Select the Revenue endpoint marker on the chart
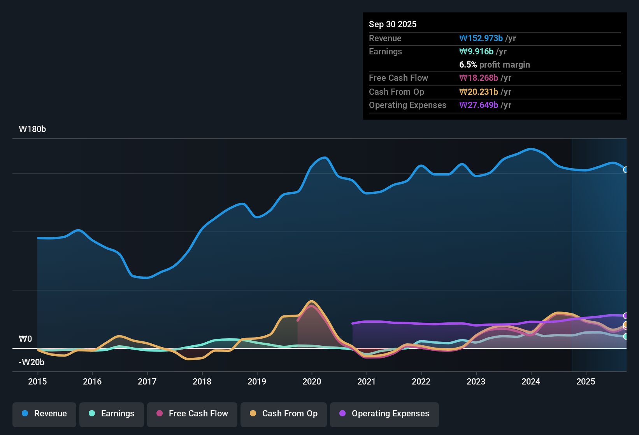Screen dimensions: 639x435 pyautogui.click(x=626, y=170)
